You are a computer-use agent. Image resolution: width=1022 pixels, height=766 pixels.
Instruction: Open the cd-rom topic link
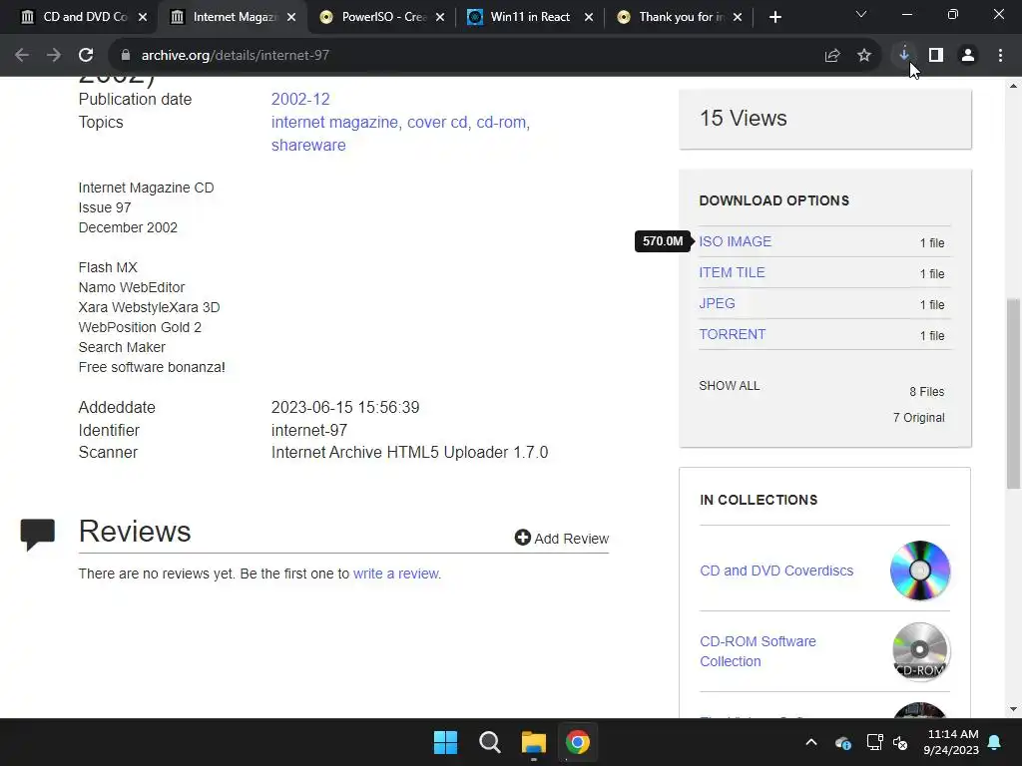[x=501, y=122]
